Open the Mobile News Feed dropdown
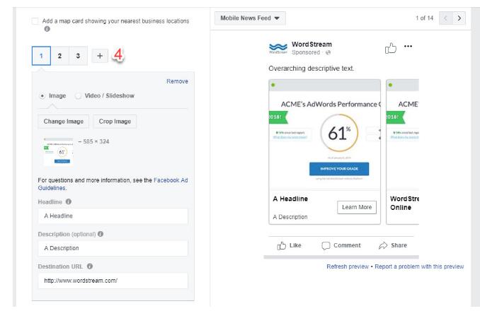 [x=250, y=18]
